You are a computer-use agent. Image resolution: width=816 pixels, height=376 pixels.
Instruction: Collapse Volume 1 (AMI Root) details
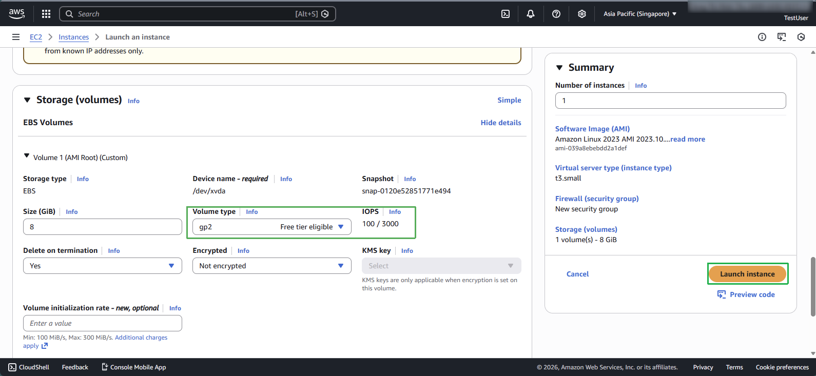point(27,156)
